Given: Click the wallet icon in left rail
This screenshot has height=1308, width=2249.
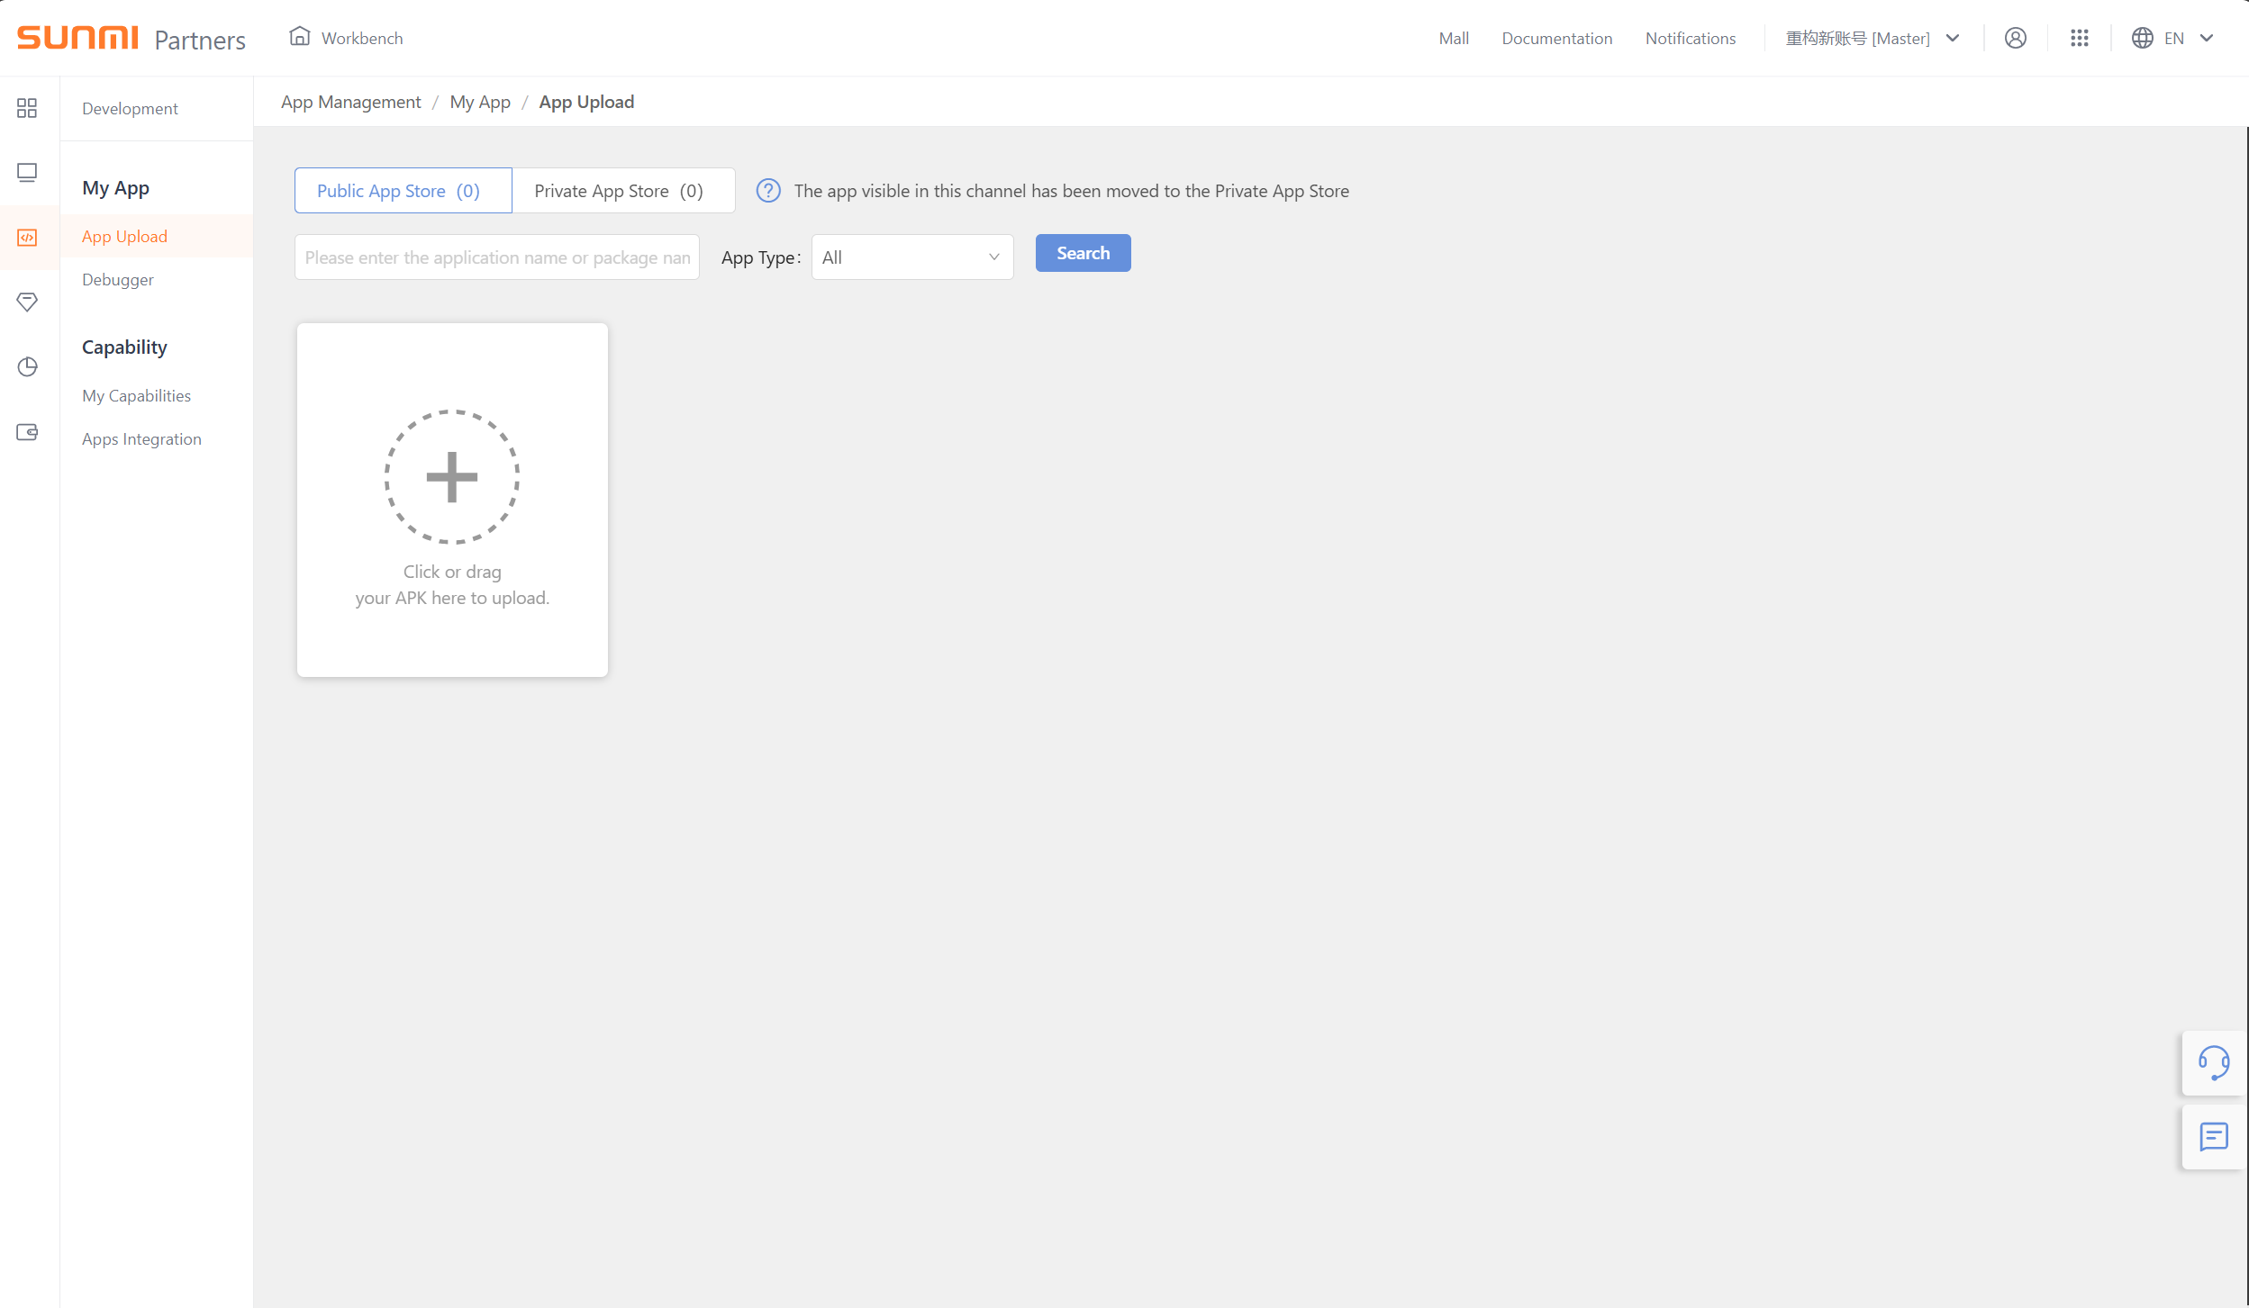Looking at the screenshot, I should 27,432.
